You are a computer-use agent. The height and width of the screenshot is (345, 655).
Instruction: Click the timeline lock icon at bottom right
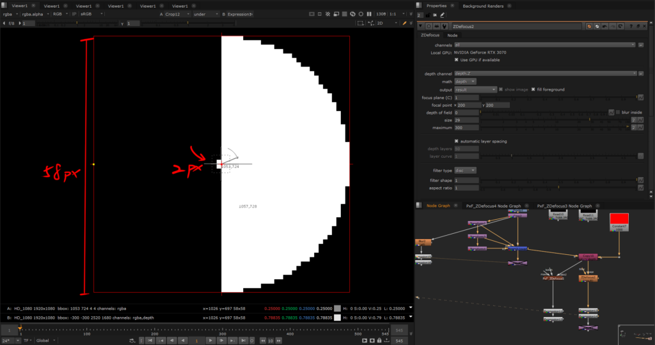pos(379,341)
